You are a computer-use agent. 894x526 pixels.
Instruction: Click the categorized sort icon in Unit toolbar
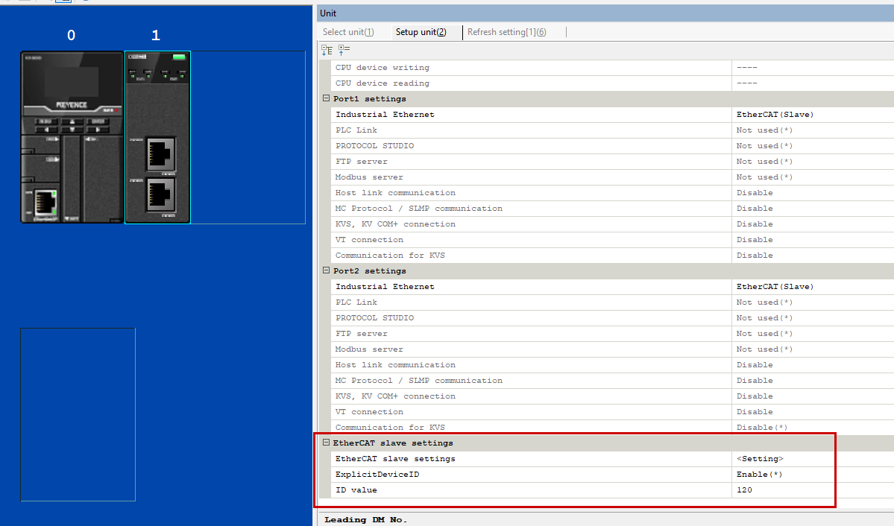tap(327, 50)
